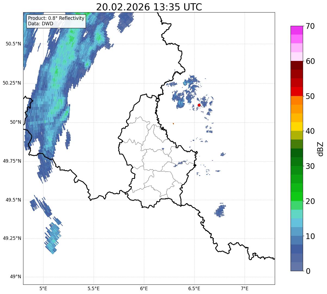
Task: Click the isolated radar echo cluster near 49.4°N 6.8°E
Action: 220,210
